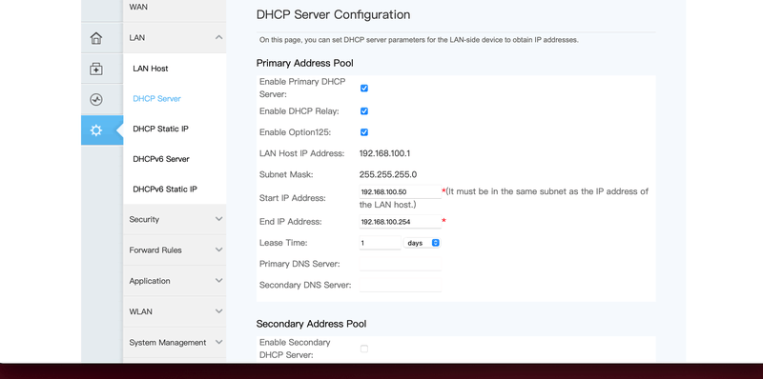Open DHCPv6 Server page
The width and height of the screenshot is (763, 379).
(161, 159)
